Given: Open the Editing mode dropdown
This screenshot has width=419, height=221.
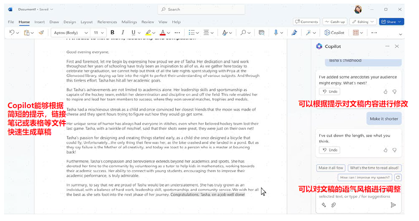Looking at the screenshot, I should 363,21.
